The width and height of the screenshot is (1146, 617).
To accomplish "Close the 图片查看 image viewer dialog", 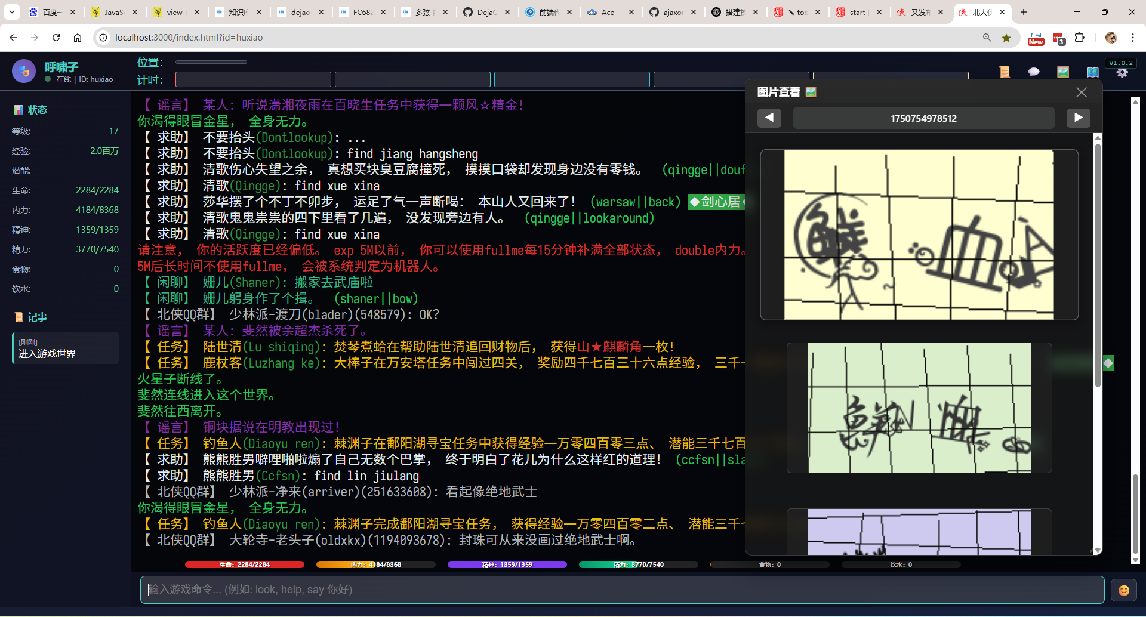I will point(1081,92).
